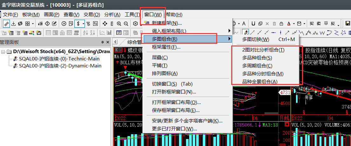Viewport: 351px width, 146px height.
Task: Click the zoom in magnifier icon
Action: (119, 24)
